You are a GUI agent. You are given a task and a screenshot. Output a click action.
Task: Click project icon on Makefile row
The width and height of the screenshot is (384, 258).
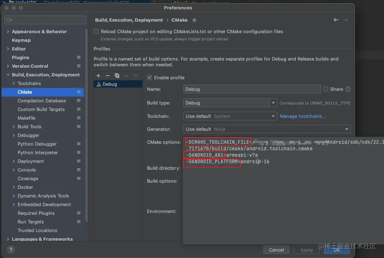79,118
